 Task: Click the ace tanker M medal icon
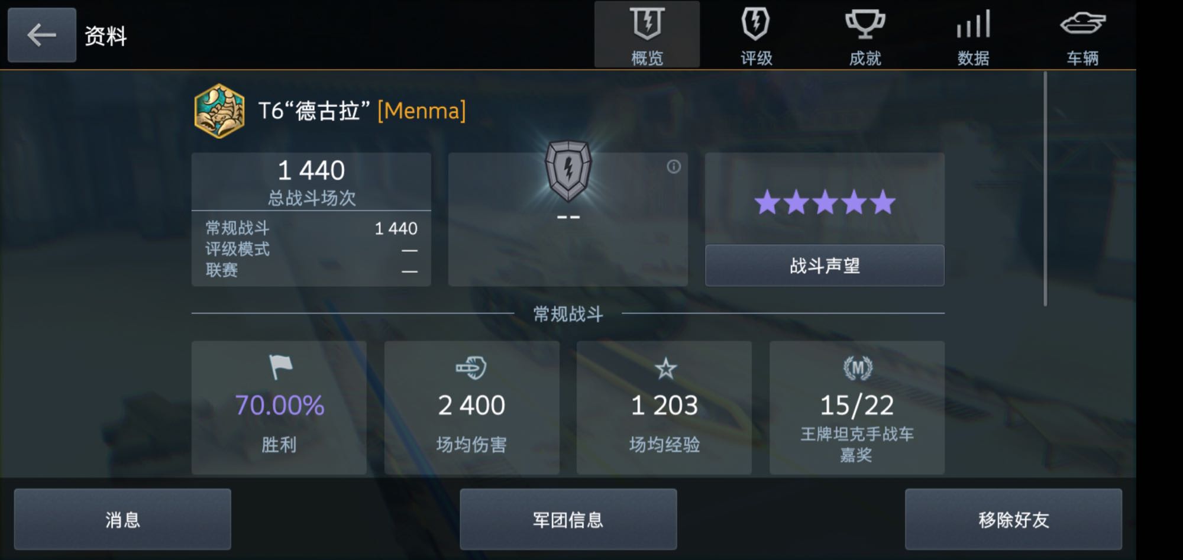click(857, 368)
